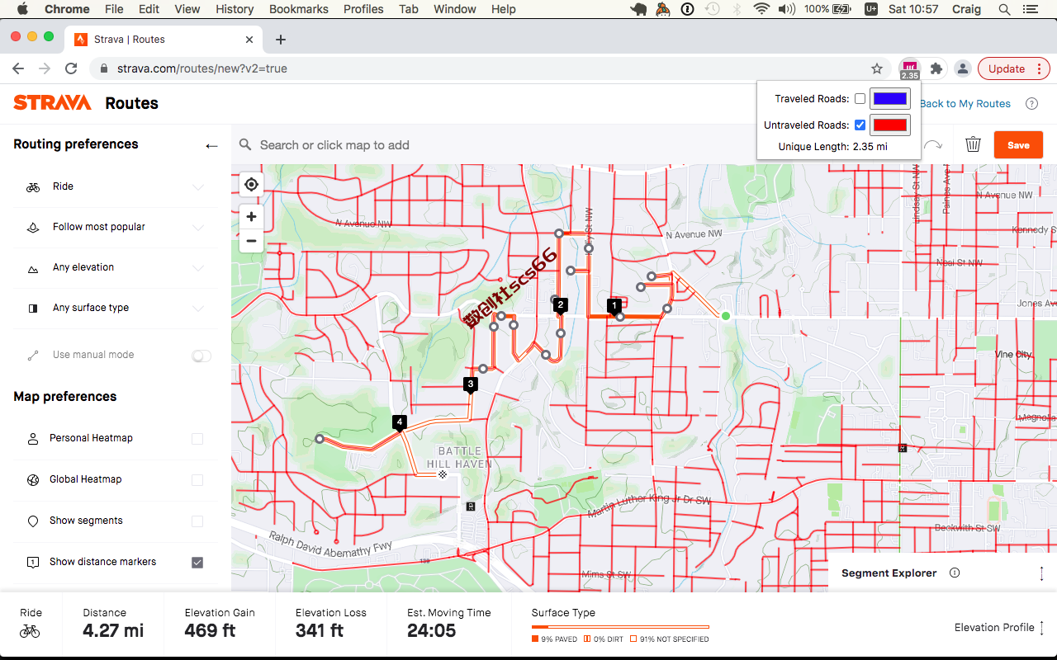The height and width of the screenshot is (660, 1057).
Task: Click the Personal Heatmap person icon
Action: click(x=33, y=439)
